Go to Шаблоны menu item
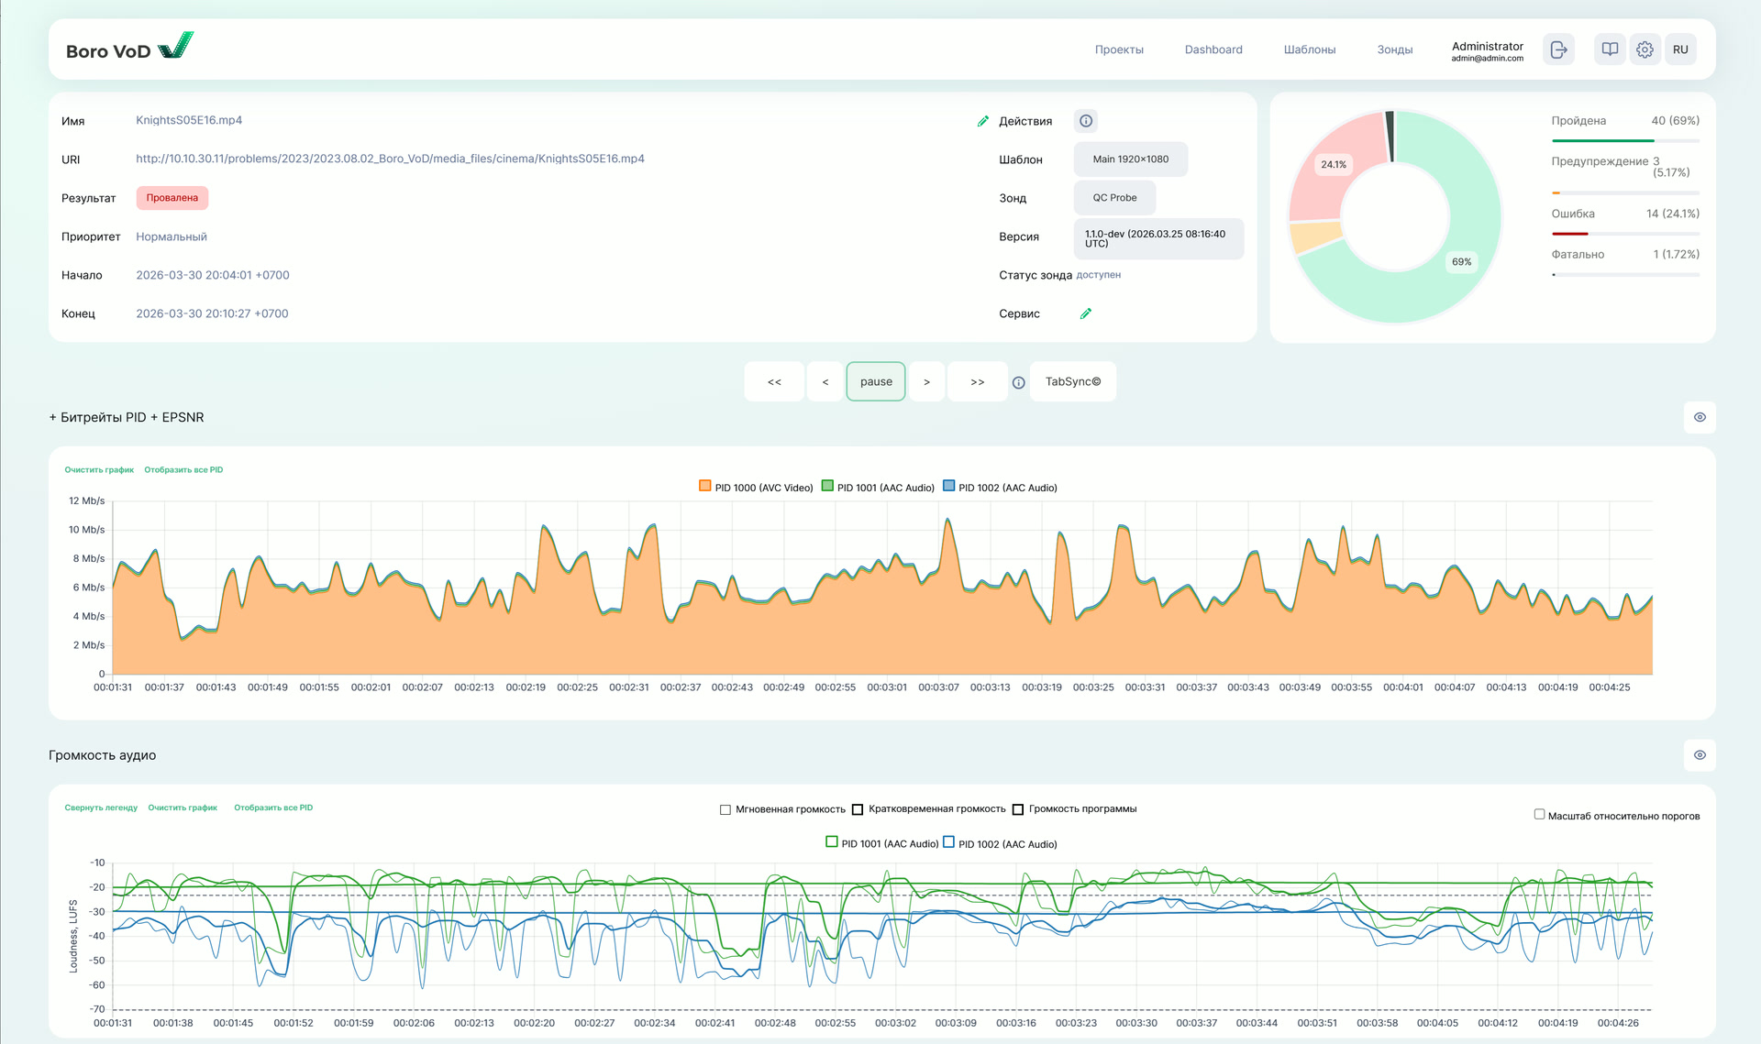1761x1044 pixels. 1309,49
